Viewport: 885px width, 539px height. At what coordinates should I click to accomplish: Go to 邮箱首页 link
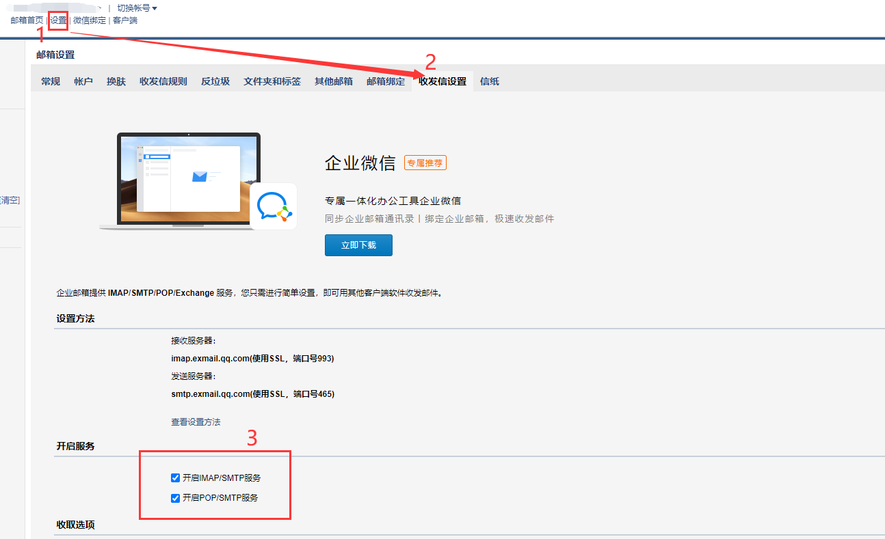[27, 20]
